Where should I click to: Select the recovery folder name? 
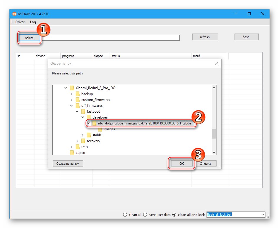pos(93,141)
